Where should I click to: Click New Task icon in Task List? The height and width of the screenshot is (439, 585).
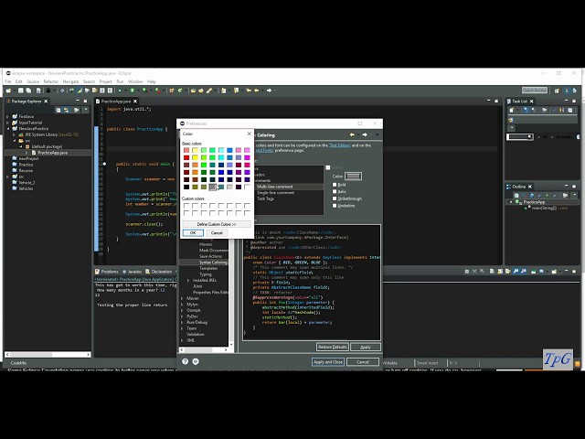tap(512, 110)
